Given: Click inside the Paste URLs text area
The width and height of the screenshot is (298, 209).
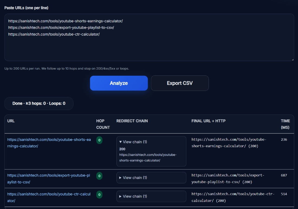Looking at the screenshot, I should pyautogui.click(x=149, y=46).
